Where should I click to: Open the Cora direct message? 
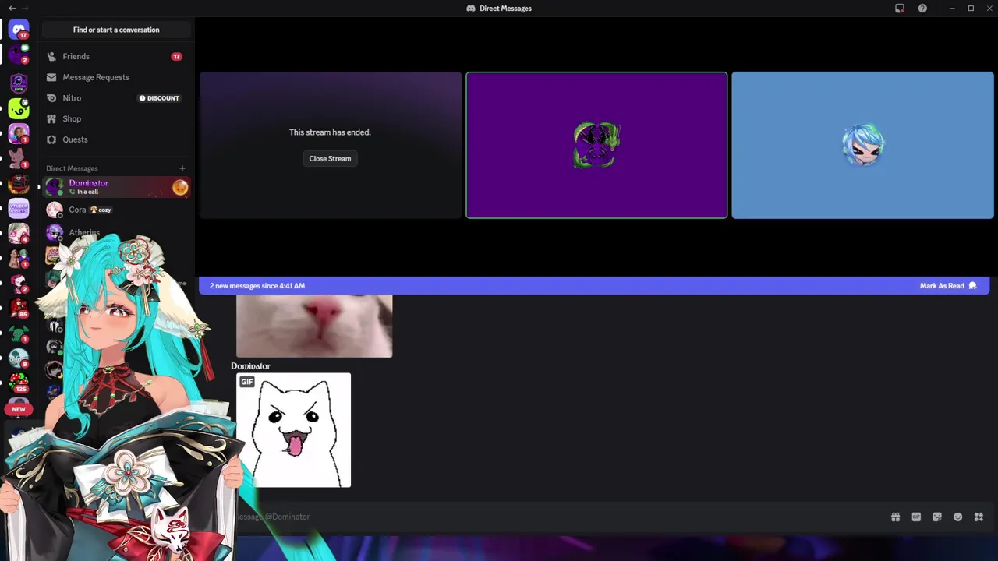pos(116,210)
